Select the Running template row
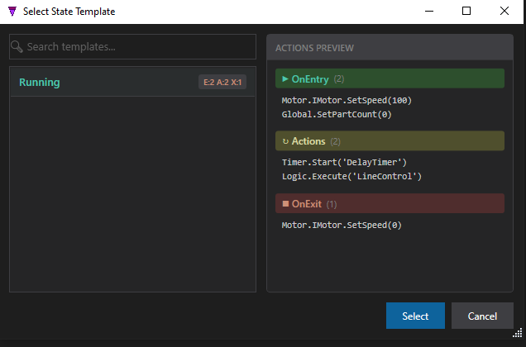Viewport: 526px width, 347px height. [132, 82]
